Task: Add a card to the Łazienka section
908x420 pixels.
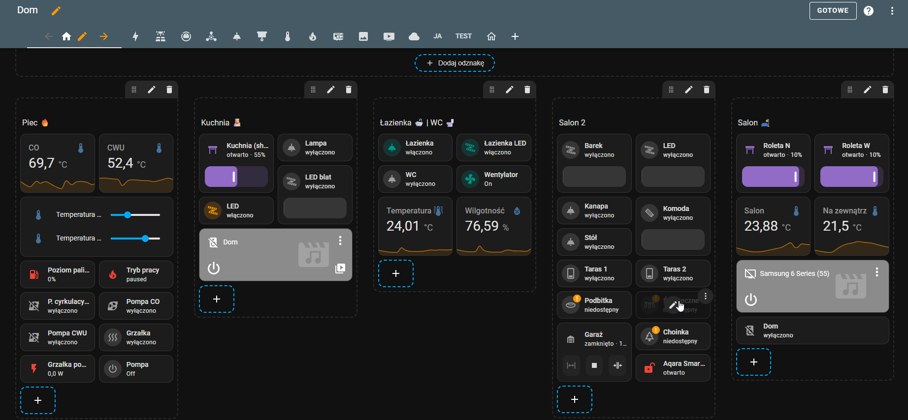Action: click(x=396, y=273)
